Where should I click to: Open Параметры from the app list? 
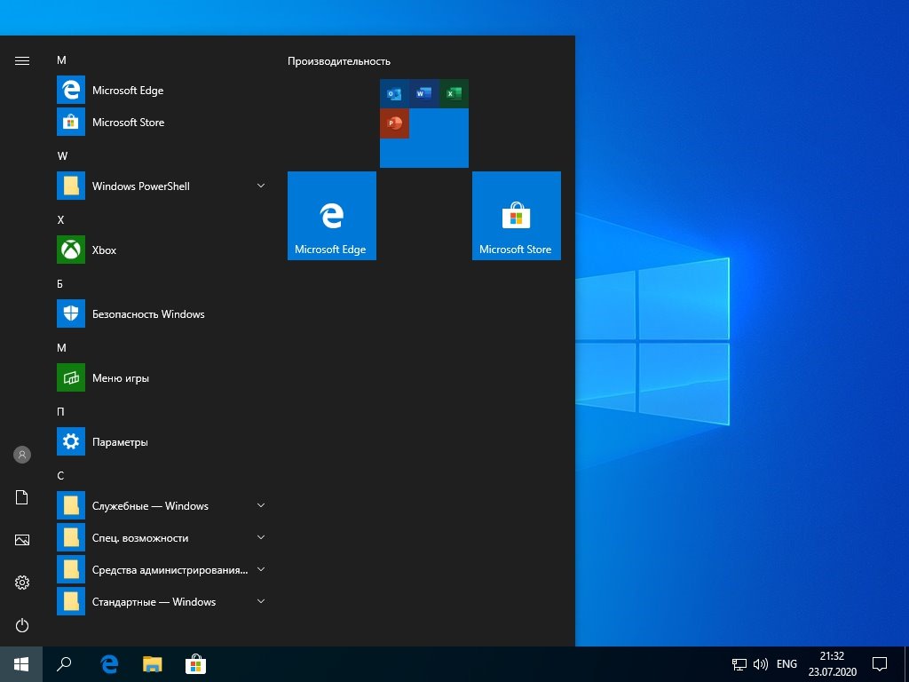coord(162,442)
